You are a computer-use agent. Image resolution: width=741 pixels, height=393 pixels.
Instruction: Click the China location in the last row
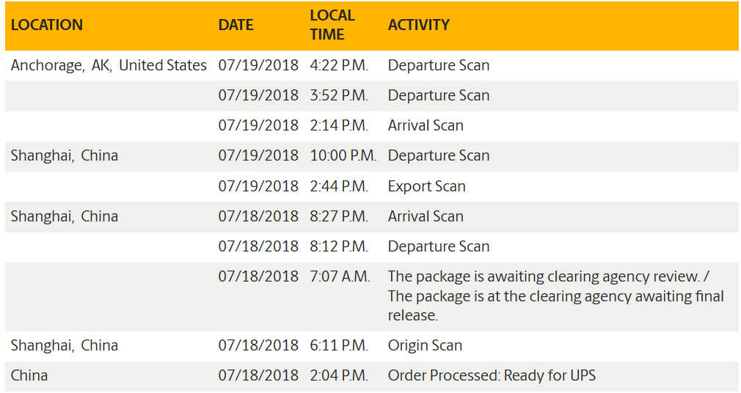pos(29,375)
